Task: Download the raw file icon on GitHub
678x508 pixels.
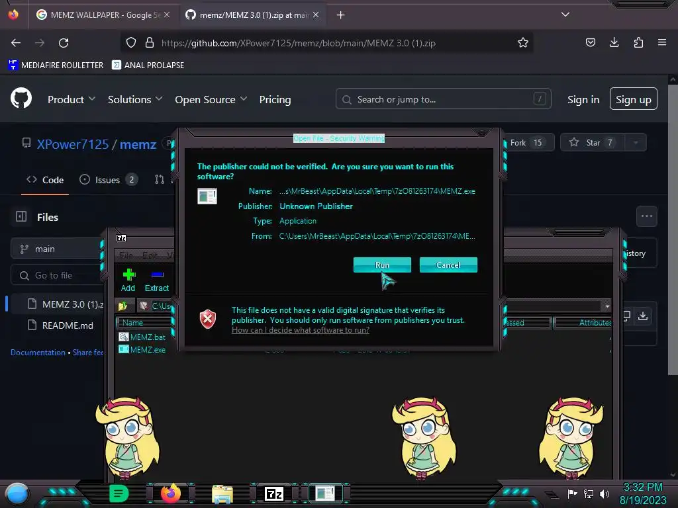Action: [x=643, y=316]
